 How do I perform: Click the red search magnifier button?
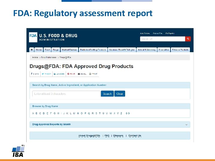coord(188,39)
